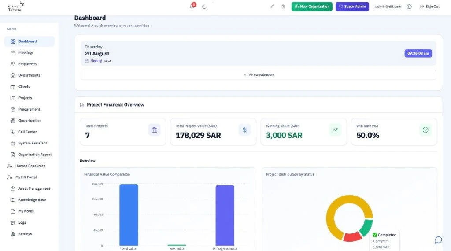
Task: Click the New Organization button
Action: coord(312,7)
